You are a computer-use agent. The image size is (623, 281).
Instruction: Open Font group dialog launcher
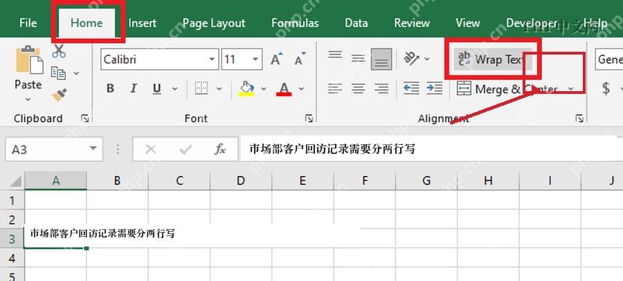coord(309,118)
